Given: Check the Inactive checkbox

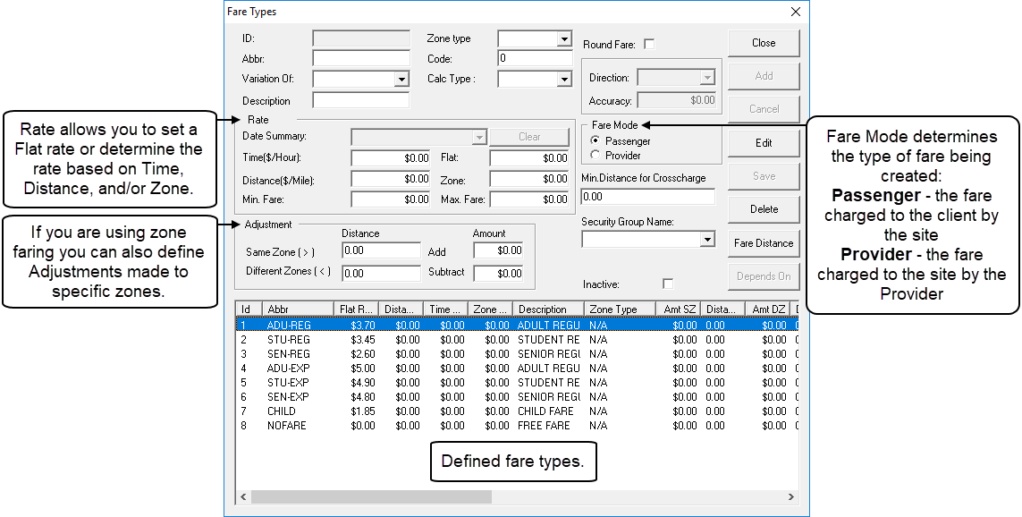Looking at the screenshot, I should (666, 283).
